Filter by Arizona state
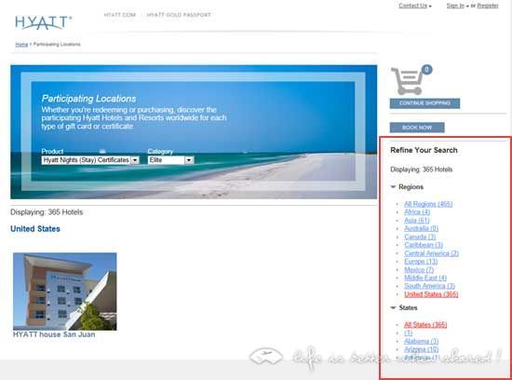Screen dimensions: 512x380 point(421,349)
